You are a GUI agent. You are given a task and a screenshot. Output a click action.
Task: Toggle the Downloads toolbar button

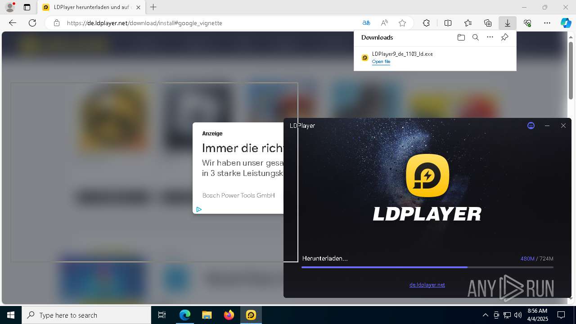point(508,23)
